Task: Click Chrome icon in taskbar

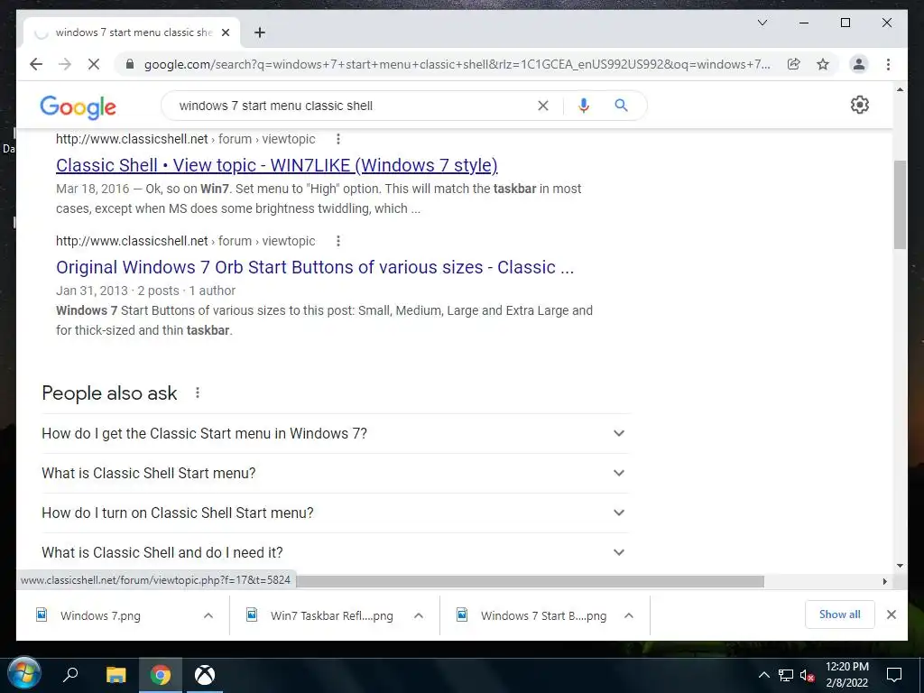Action: [x=161, y=675]
